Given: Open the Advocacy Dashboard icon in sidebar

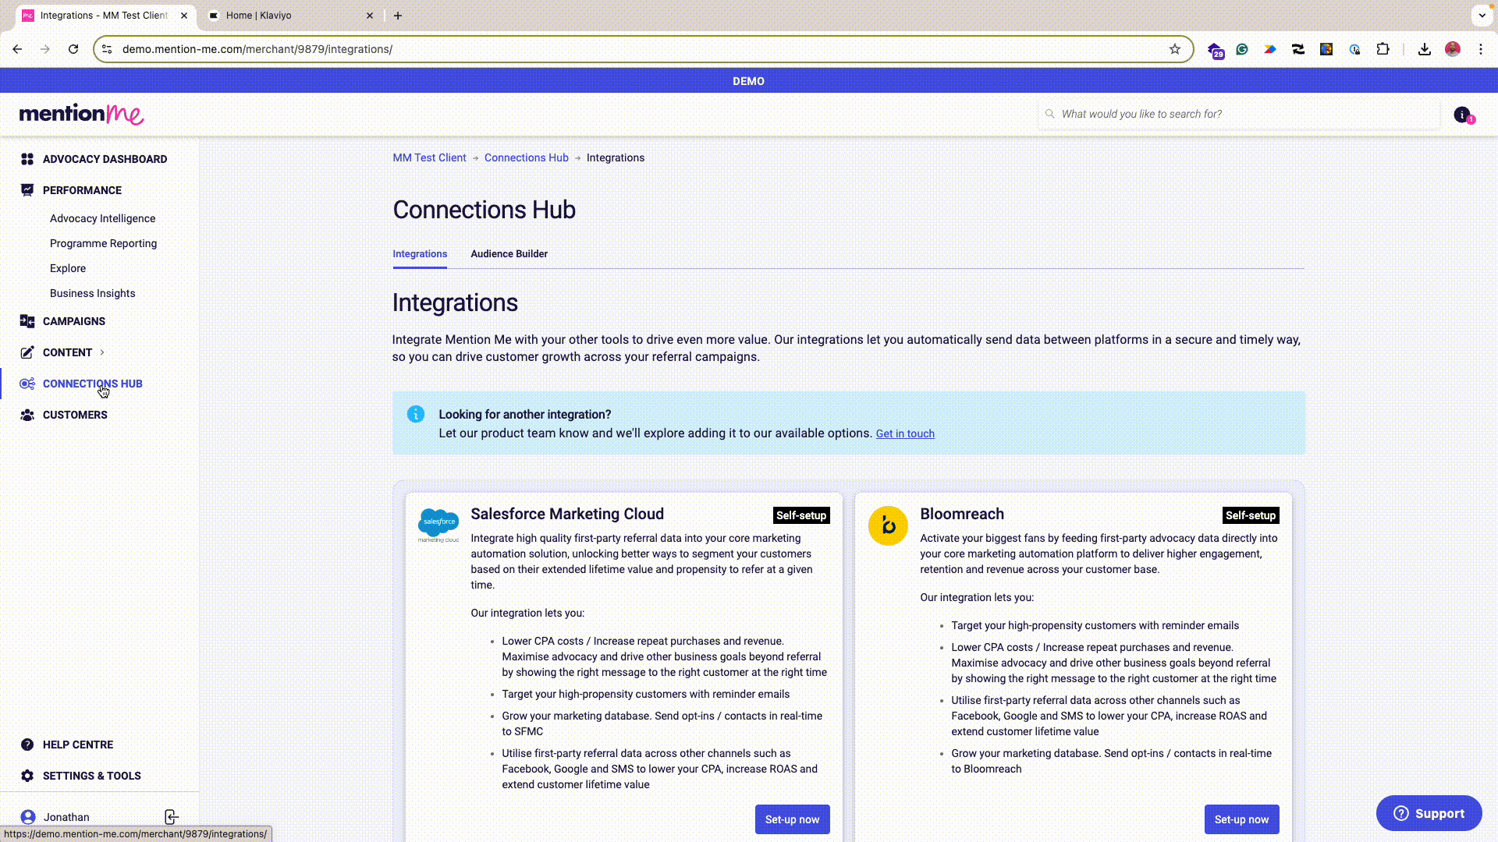Looking at the screenshot, I should 27,159.
